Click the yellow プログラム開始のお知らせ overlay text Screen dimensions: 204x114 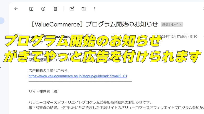coord(83,41)
